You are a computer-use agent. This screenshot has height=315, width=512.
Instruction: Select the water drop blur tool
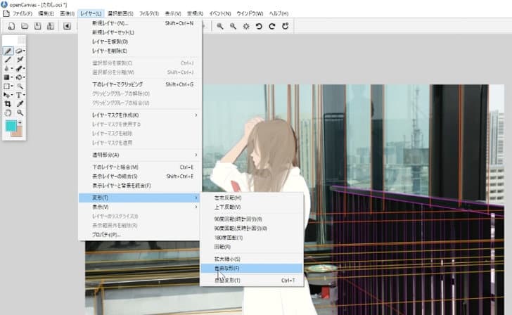[x=6, y=68]
